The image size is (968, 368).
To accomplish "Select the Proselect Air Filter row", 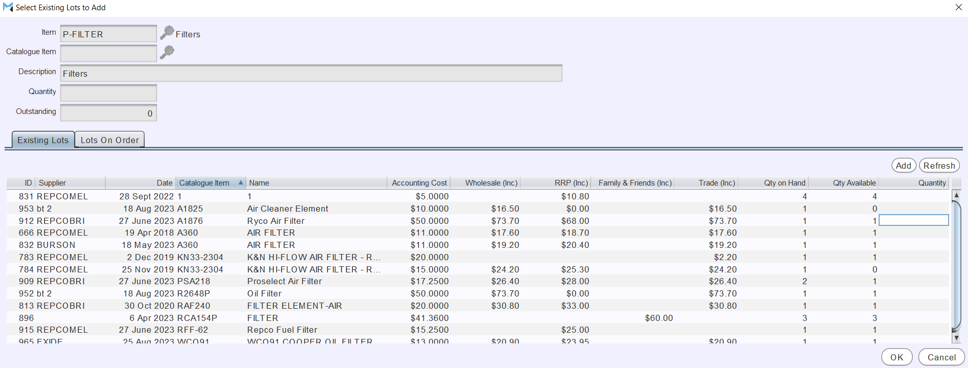I will [x=478, y=281].
